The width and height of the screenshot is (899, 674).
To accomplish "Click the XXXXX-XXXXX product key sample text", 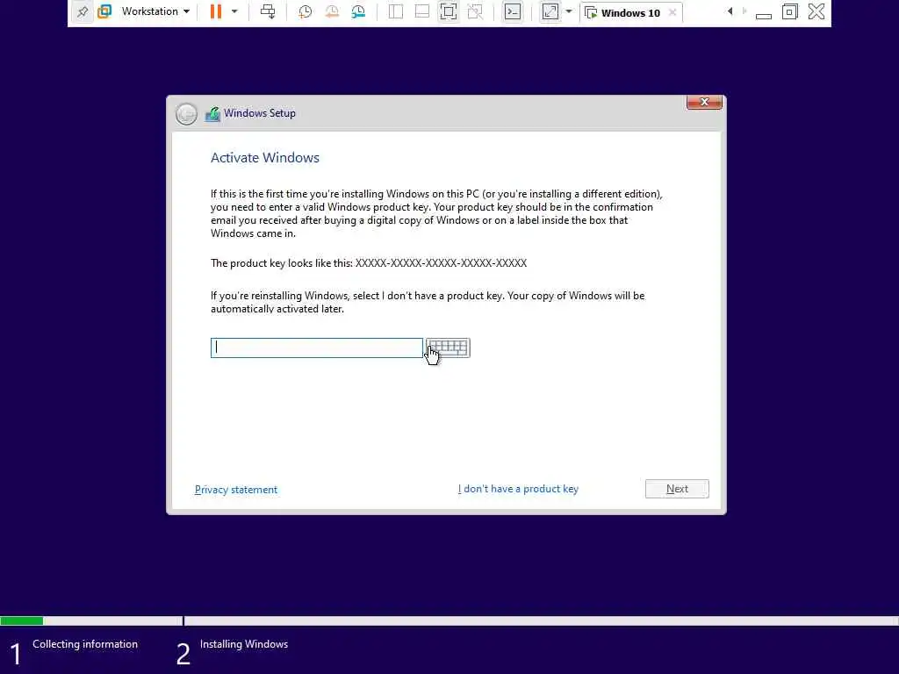I will pyautogui.click(x=441, y=263).
